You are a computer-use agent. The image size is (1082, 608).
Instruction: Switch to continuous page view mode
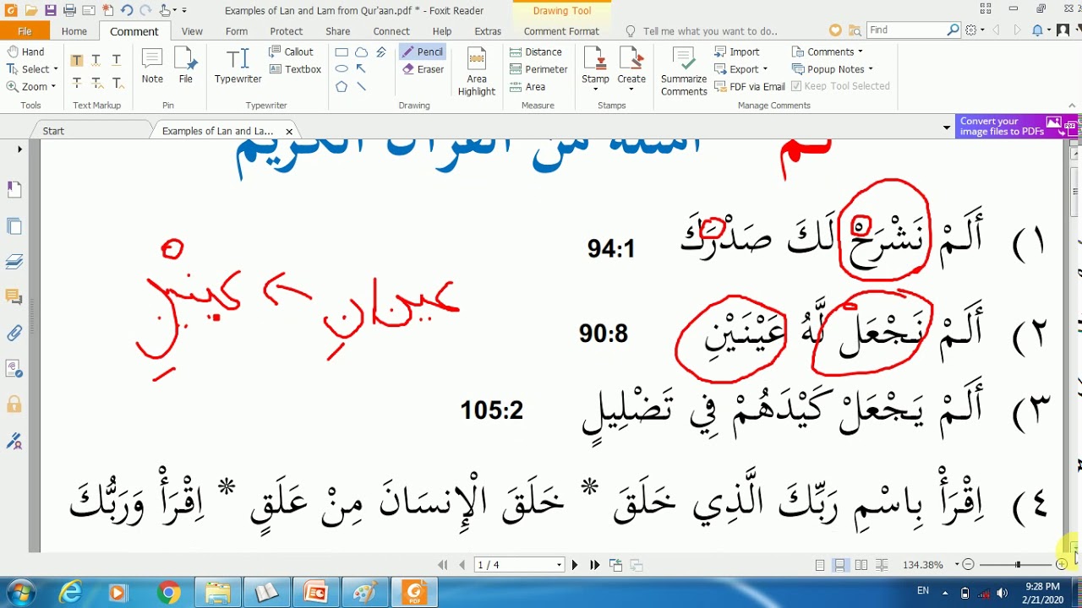pos(840,565)
